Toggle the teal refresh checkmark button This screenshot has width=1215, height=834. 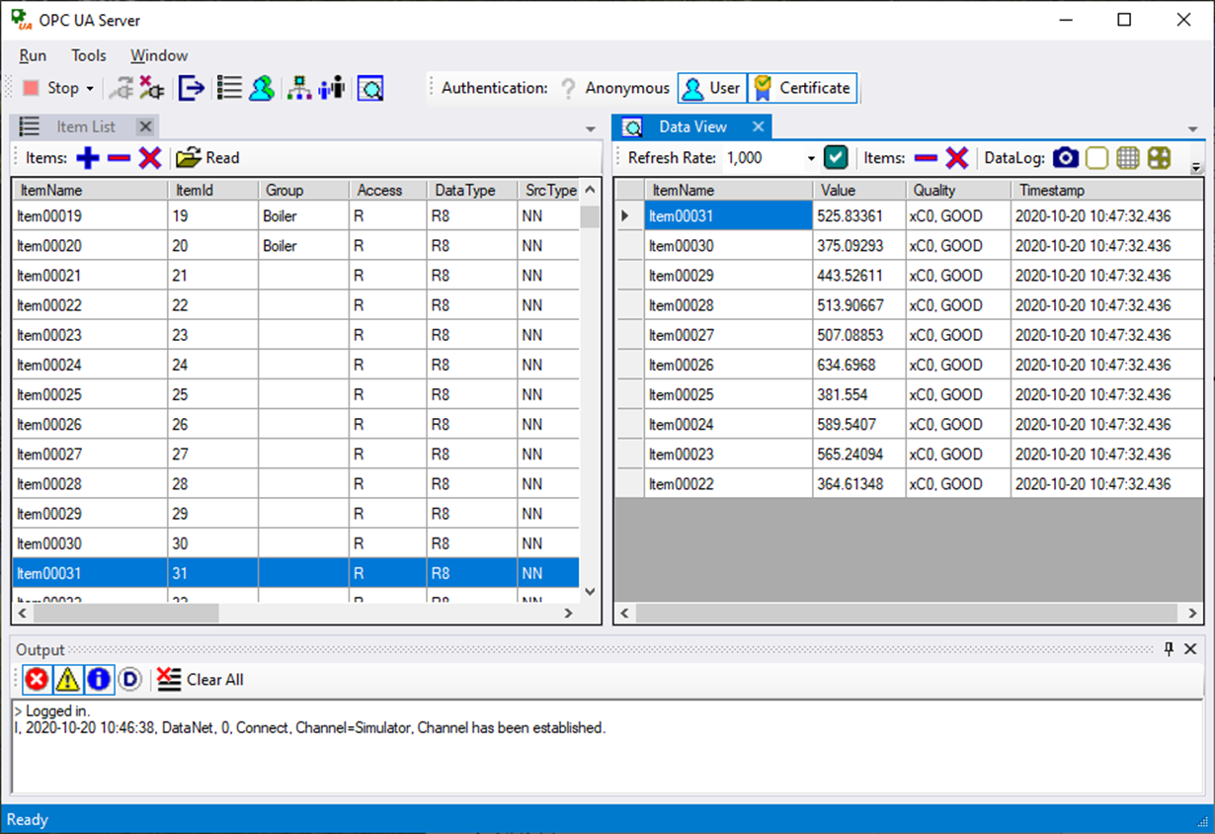[836, 157]
